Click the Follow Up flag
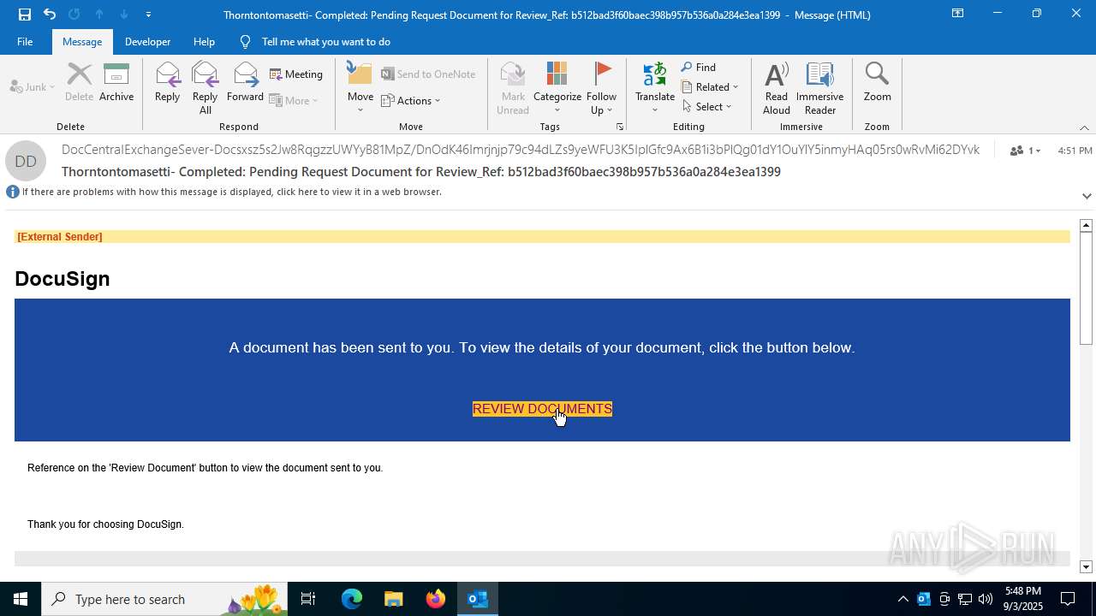 [602, 88]
